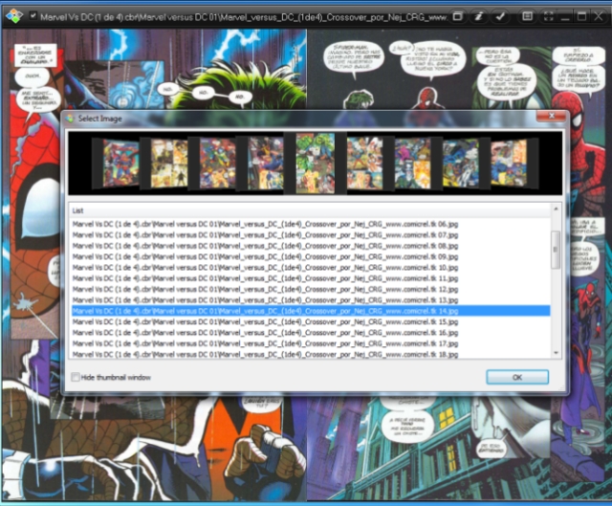Select the list entry ending 16.jpg
Viewport: 612px width, 506px height.
[x=311, y=333]
